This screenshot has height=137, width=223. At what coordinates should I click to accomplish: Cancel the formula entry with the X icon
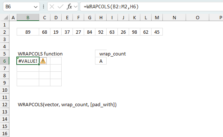coord(52,7)
